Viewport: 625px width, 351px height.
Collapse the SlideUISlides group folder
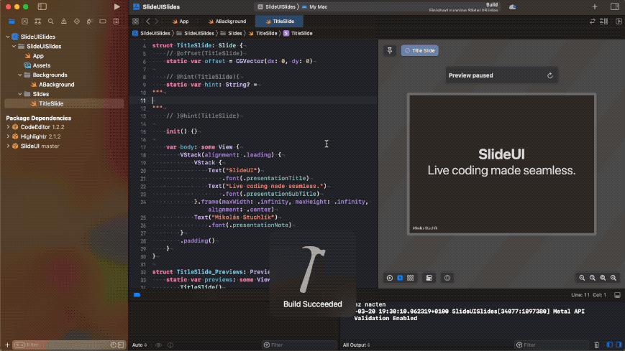coord(14,46)
